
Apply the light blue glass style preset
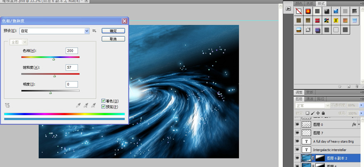click(x=354, y=21)
